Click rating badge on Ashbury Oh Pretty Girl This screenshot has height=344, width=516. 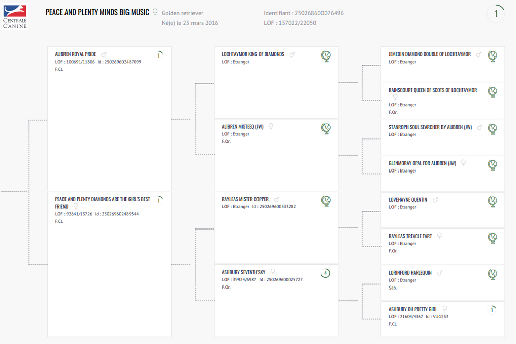point(492,310)
